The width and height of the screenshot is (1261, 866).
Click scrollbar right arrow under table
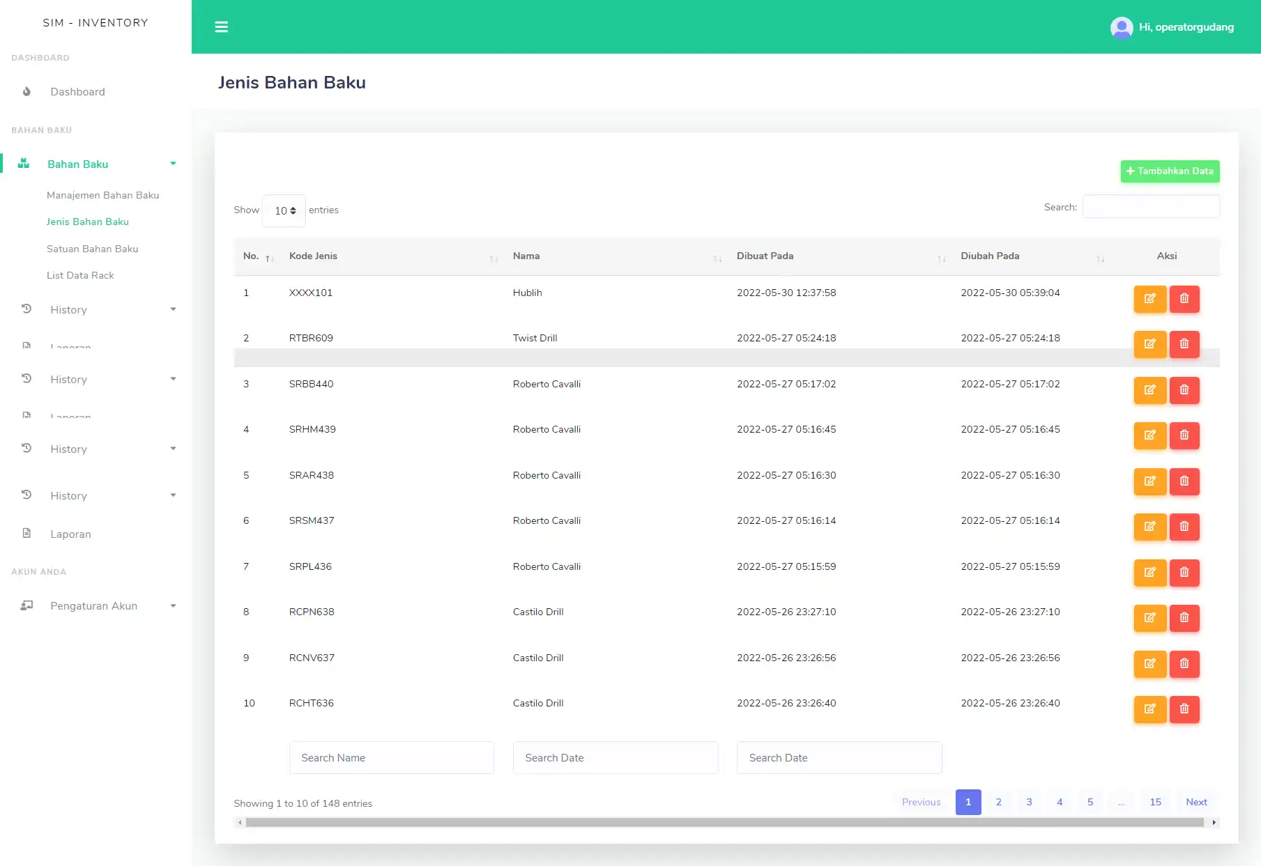pyautogui.click(x=1214, y=823)
